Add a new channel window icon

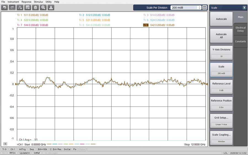click(x=28, y=7)
